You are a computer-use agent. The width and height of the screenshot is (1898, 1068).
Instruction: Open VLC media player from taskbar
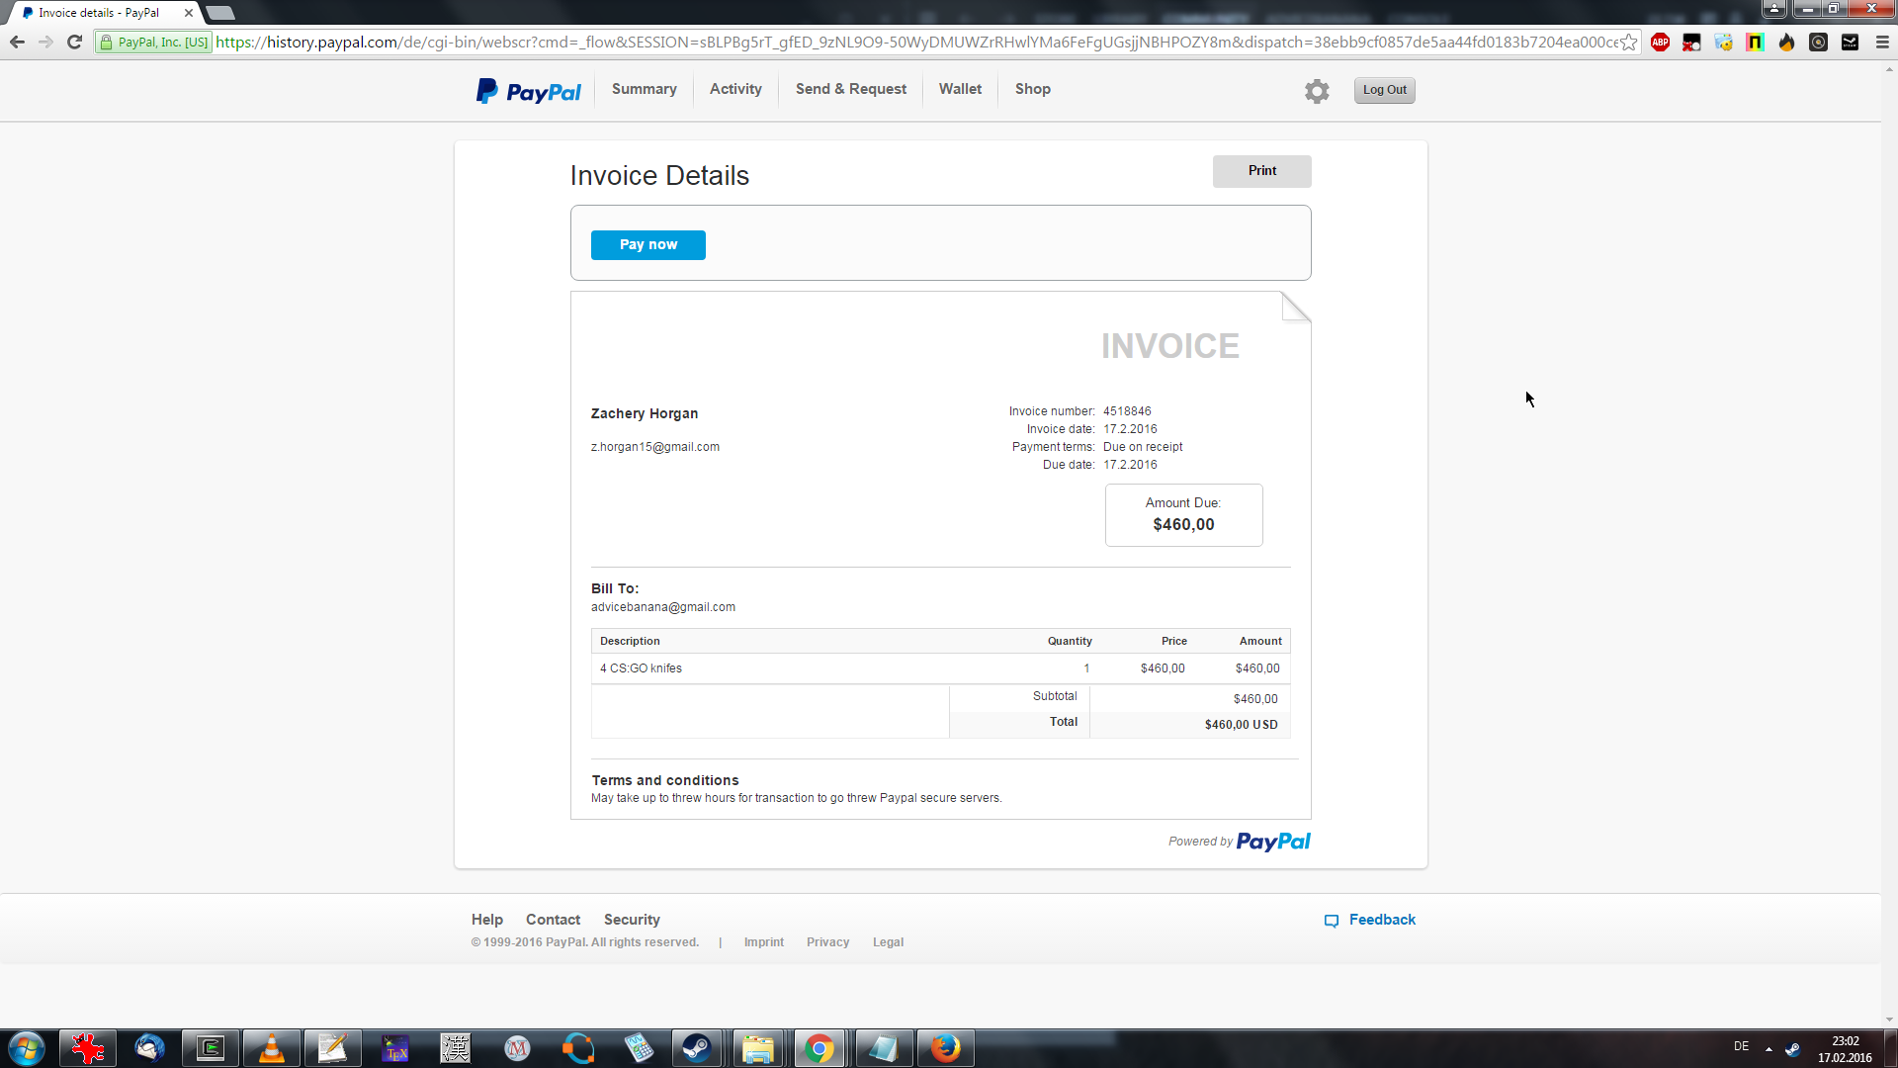coord(271,1048)
